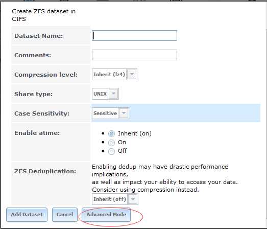Click the Inherit (on) option text
The width and height of the screenshot is (267, 229).
[135, 133]
